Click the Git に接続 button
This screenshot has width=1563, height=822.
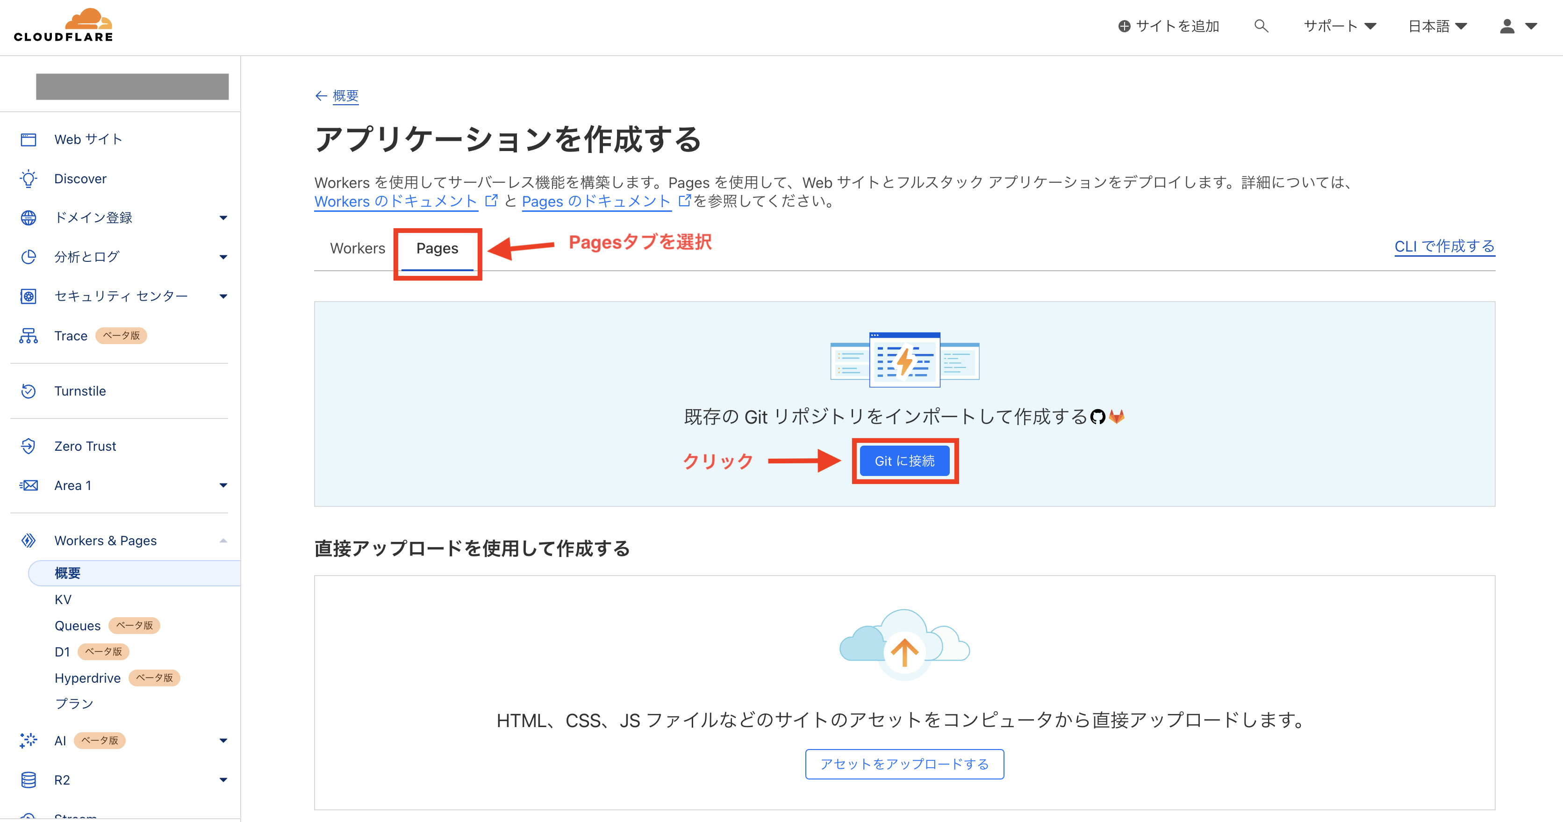tap(904, 461)
